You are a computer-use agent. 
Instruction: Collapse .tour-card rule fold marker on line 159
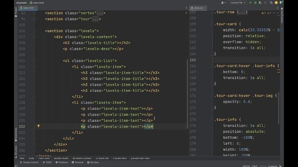tap(213, 24)
